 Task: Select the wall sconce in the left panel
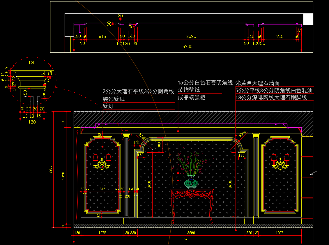pyautogui.click(x=102, y=163)
